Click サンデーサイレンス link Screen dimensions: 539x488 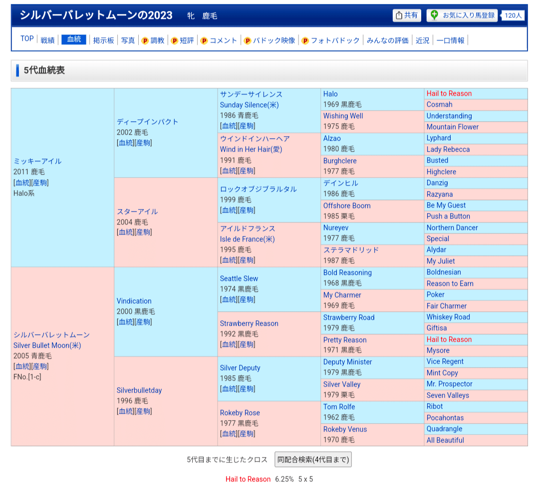pos(251,94)
